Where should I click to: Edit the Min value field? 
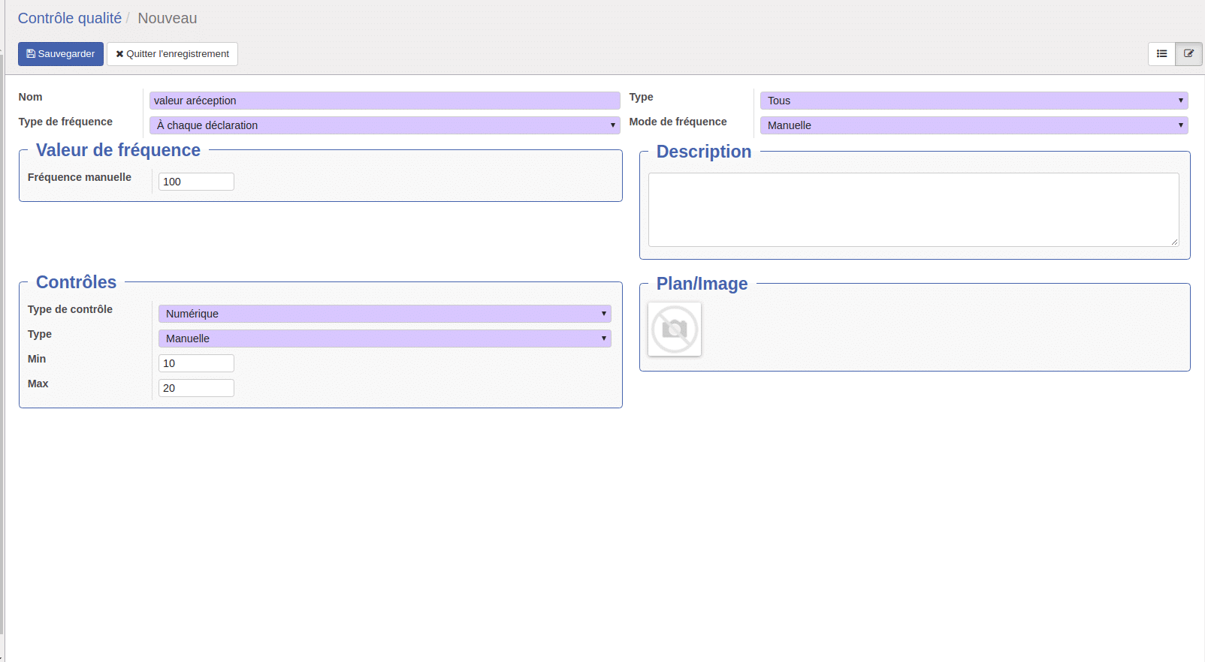tap(196, 363)
